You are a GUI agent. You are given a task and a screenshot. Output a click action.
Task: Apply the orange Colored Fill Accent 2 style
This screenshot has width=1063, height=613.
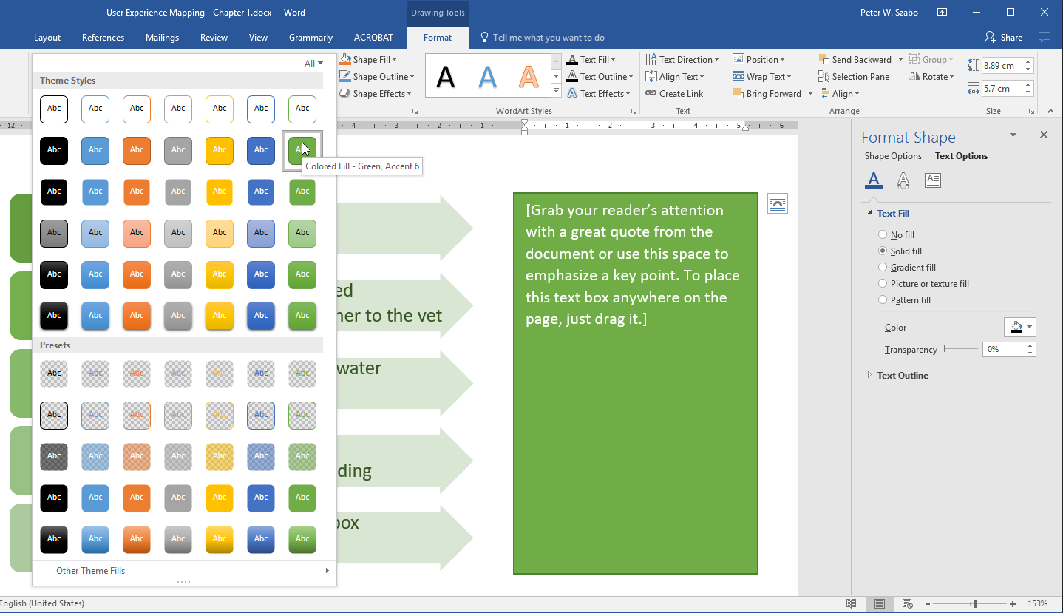137,150
